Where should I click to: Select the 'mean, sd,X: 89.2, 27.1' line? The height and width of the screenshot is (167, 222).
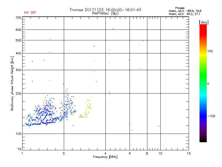[185, 14]
